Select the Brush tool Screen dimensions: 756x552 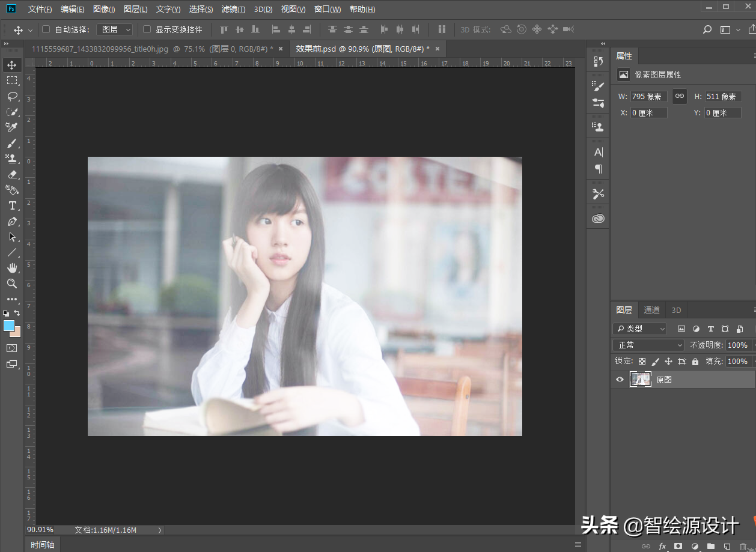click(x=12, y=143)
